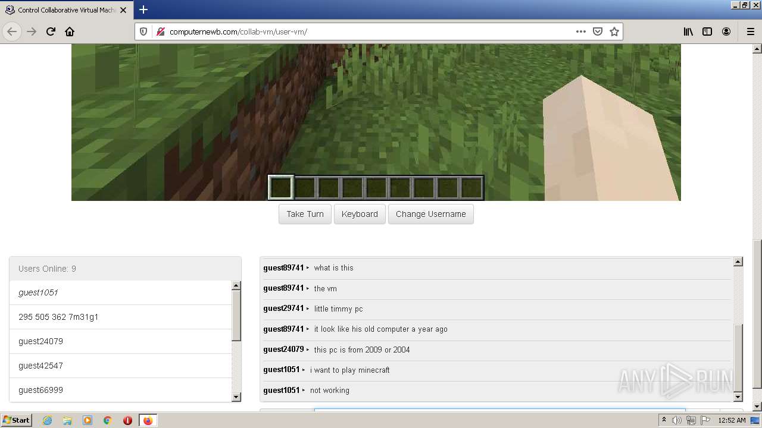Screen dimensions: 762x428
Task: Open the Firefox account menu
Action: (726, 32)
